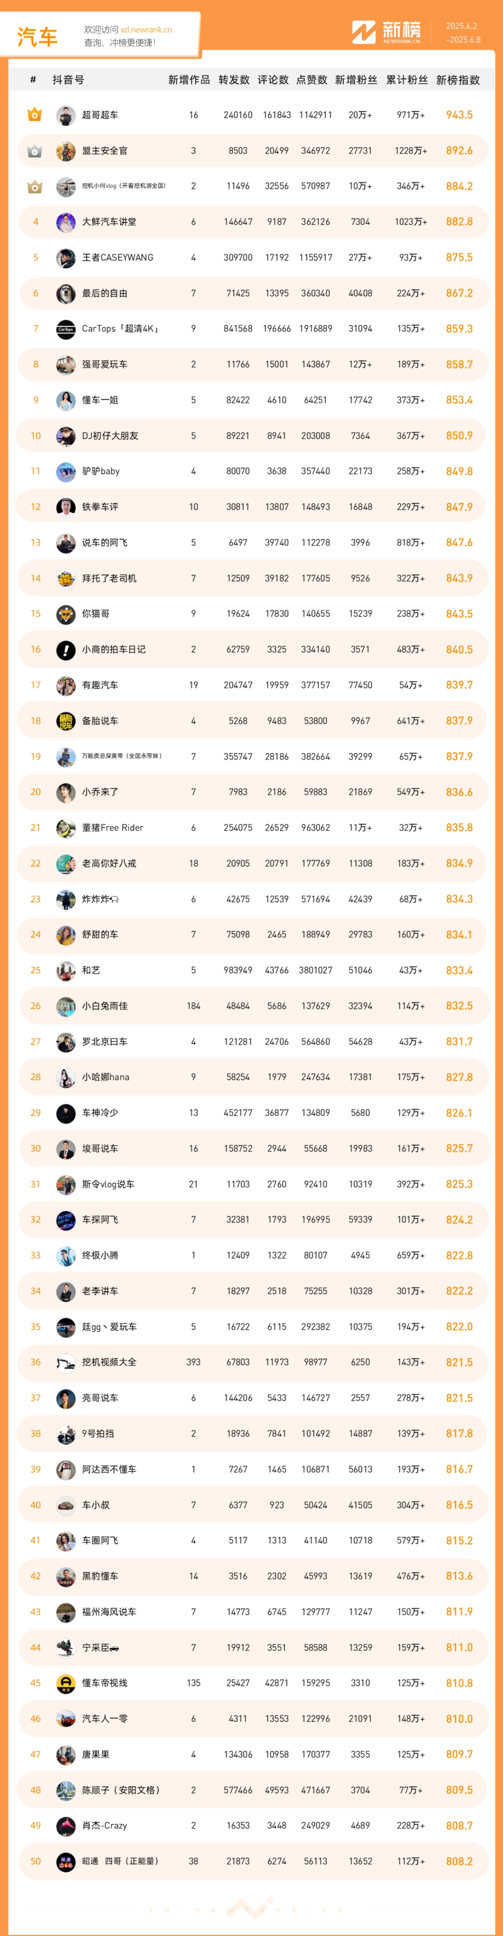
Task: Click the 备胎说车 yellow avatar icon
Action: (x=66, y=721)
